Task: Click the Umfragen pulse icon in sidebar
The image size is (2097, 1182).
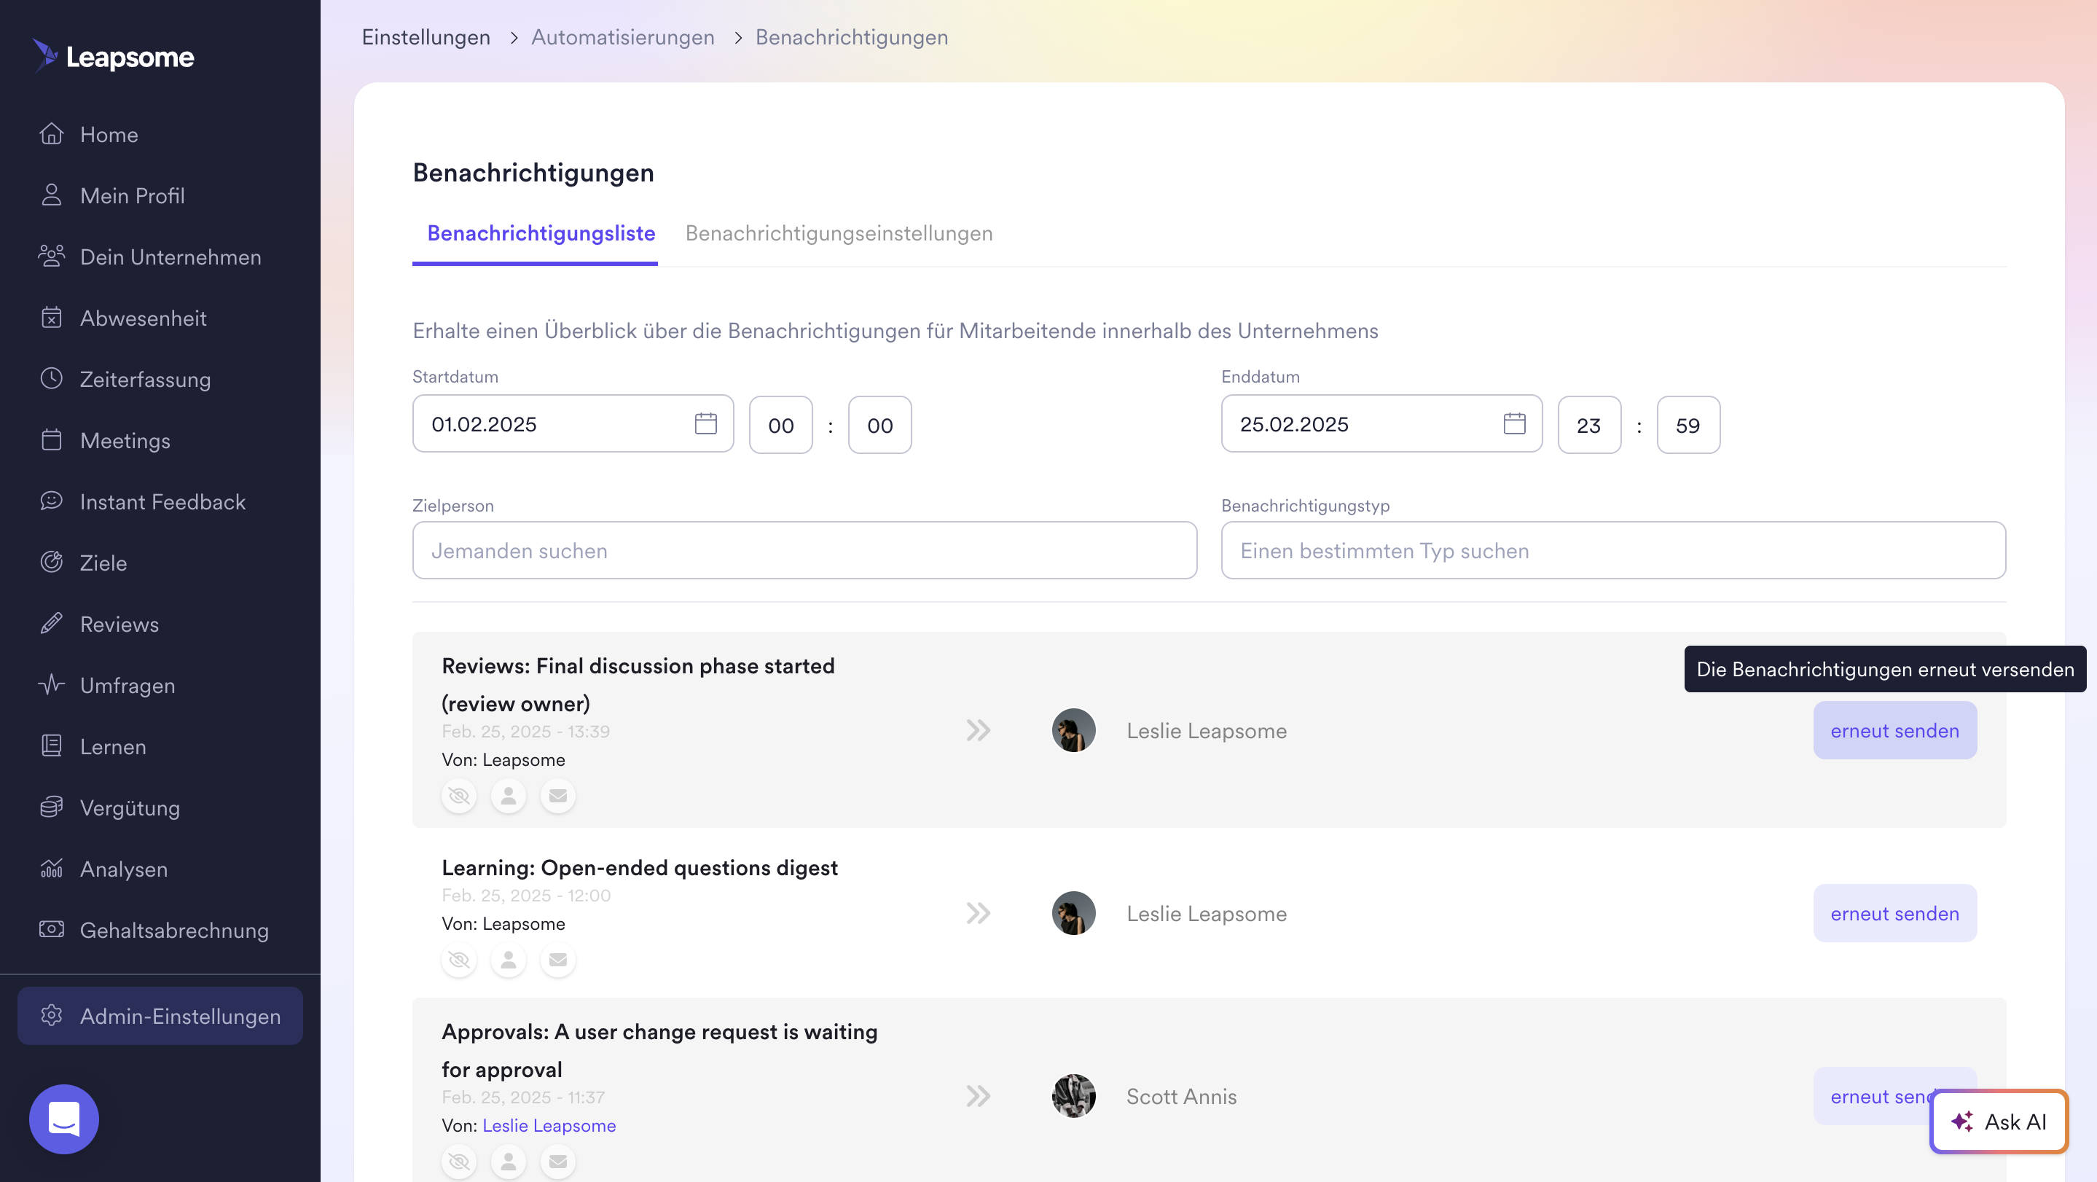Action: (51, 684)
